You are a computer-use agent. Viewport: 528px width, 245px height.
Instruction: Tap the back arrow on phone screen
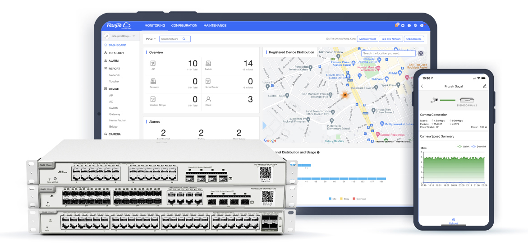click(x=422, y=86)
